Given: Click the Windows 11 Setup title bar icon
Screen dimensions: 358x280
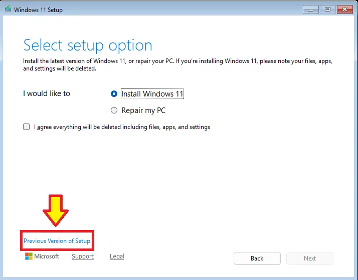Looking at the screenshot, I should click(x=8, y=9).
